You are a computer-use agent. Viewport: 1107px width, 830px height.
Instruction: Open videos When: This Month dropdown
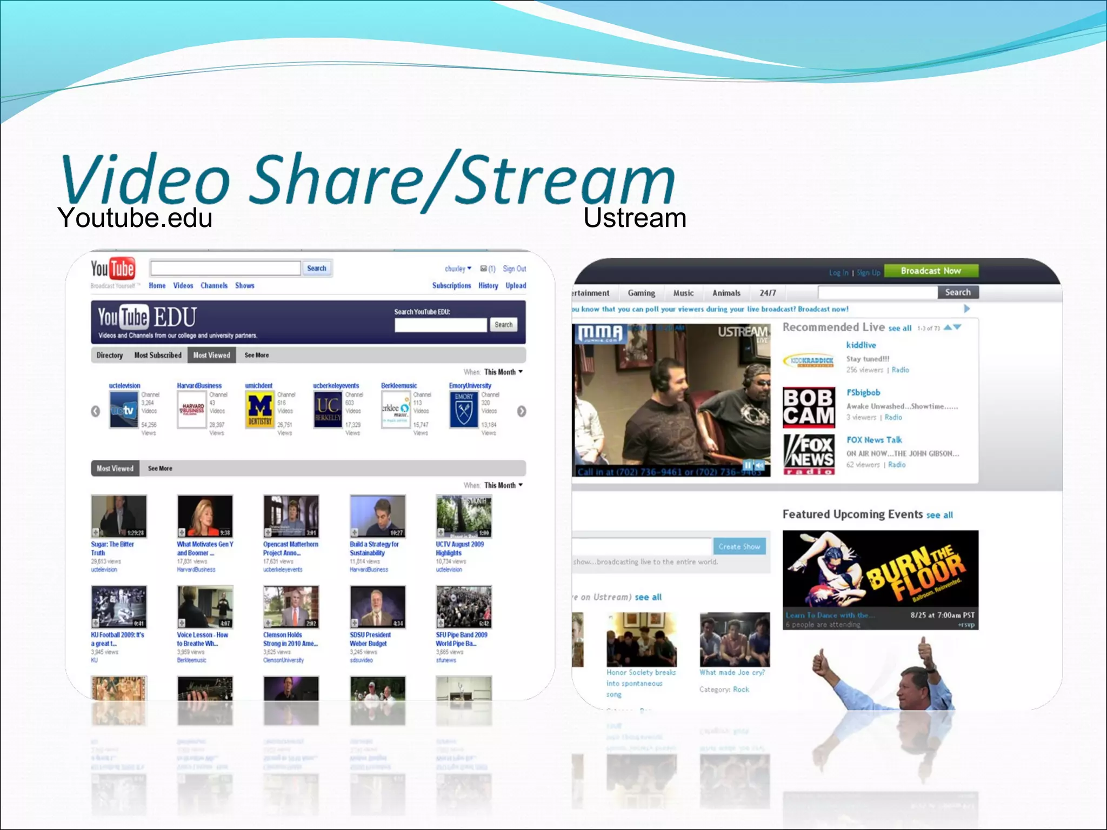click(503, 485)
